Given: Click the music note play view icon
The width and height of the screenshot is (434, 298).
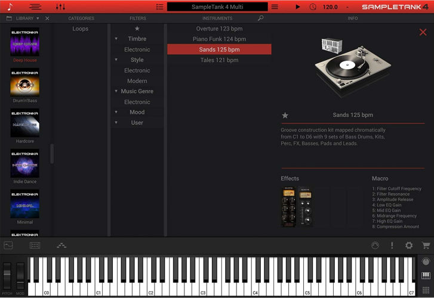Looking at the screenshot, I should tap(10, 7).
